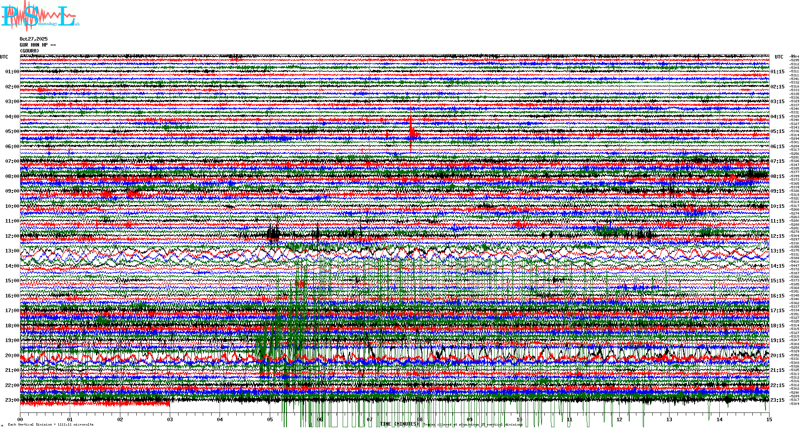Click the (GOURA) station name text

point(29,51)
